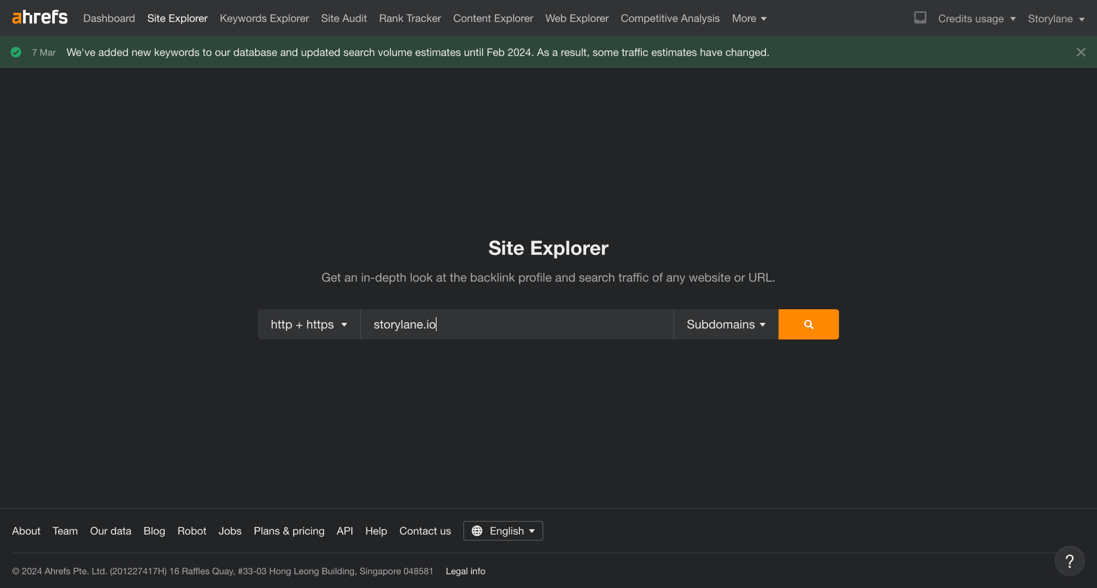Dismiss the green notification banner
The height and width of the screenshot is (588, 1097).
pyautogui.click(x=1081, y=52)
